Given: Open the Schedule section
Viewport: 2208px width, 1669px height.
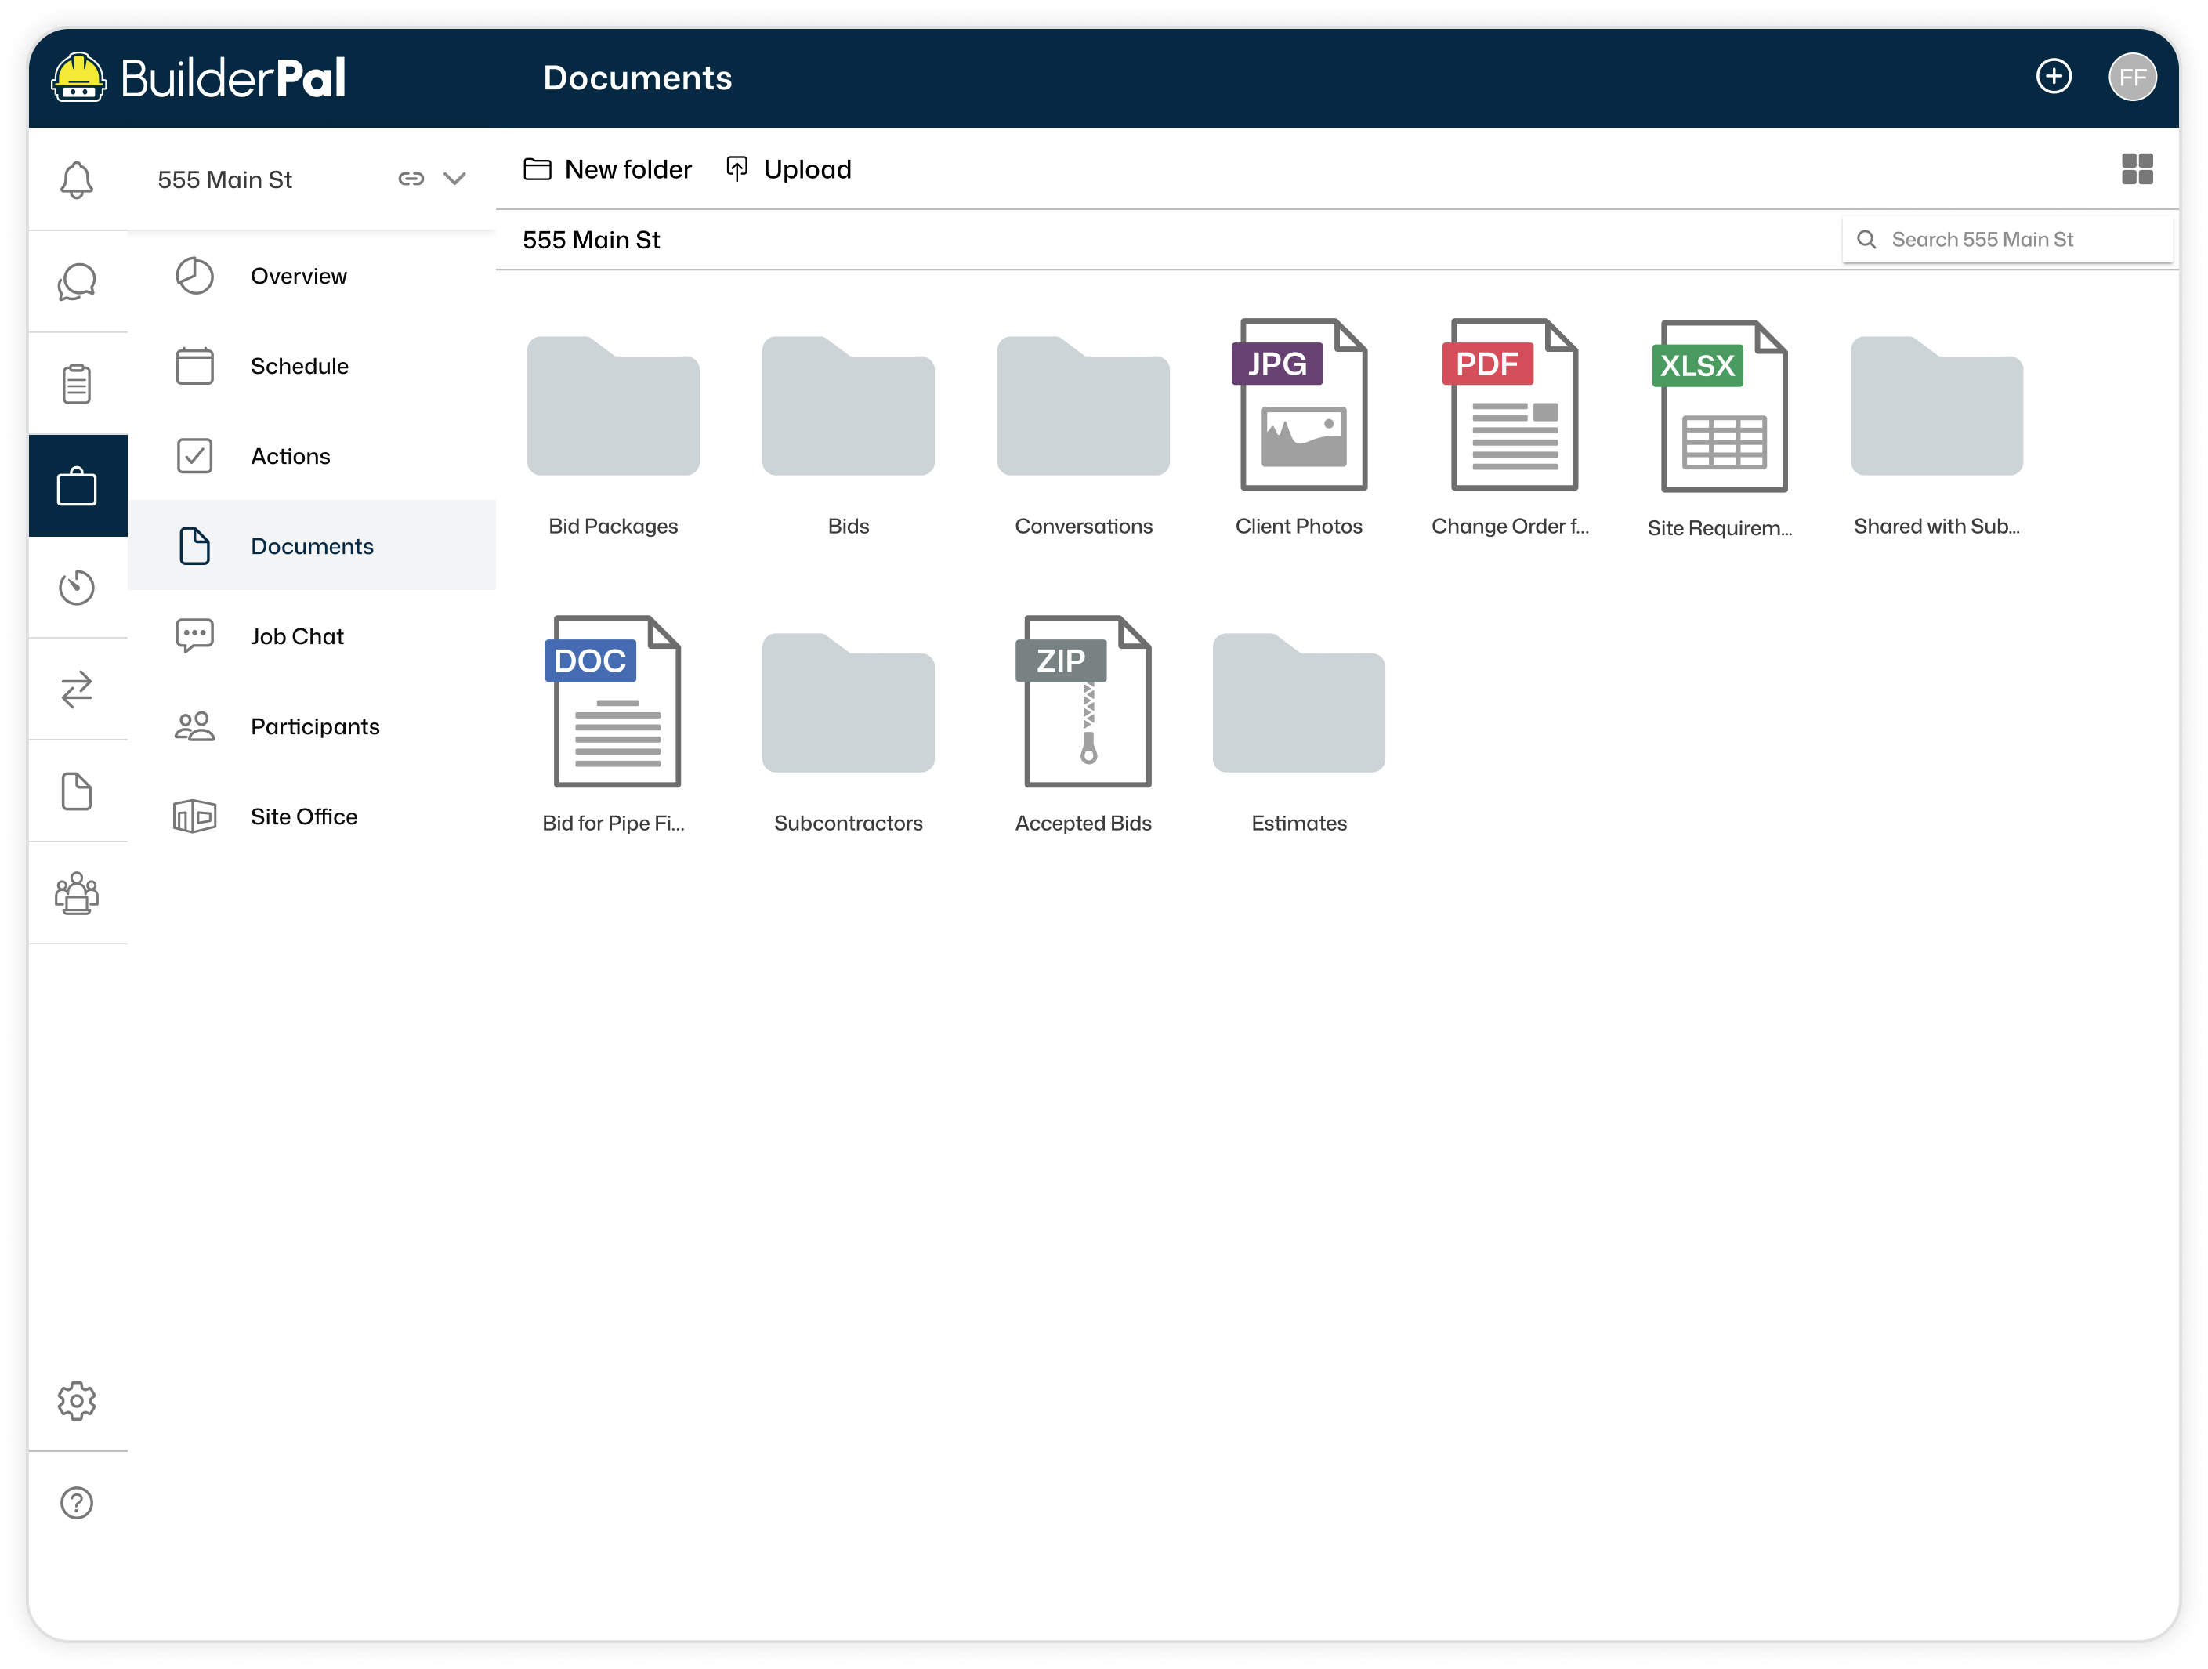Looking at the screenshot, I should 299,365.
